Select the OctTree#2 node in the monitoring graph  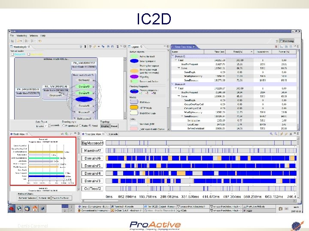pyautogui.click(x=84, y=80)
